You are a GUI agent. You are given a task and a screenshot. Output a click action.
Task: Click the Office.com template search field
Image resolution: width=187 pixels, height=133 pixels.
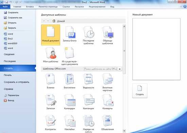tap(100, 69)
